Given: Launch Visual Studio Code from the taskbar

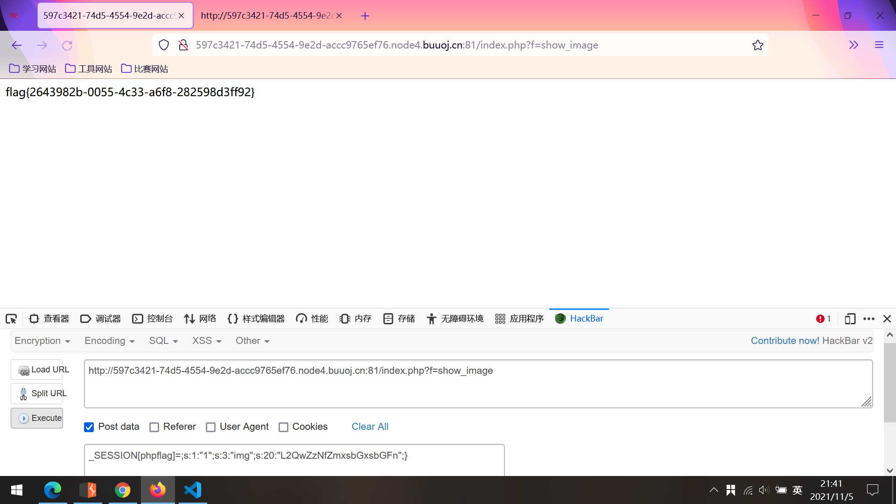Looking at the screenshot, I should pos(193,490).
